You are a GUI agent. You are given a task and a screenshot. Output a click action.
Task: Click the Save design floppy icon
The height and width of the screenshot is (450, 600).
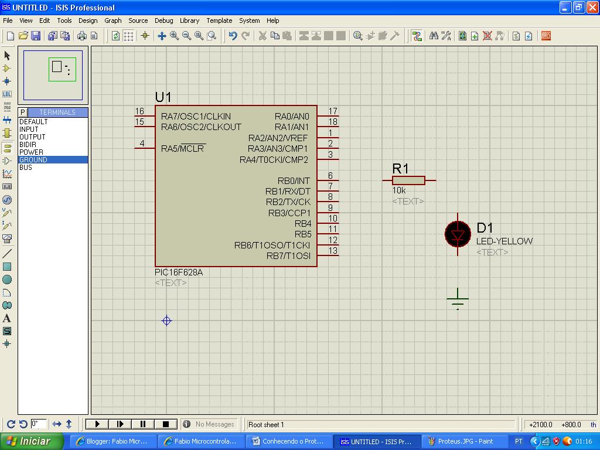click(x=36, y=36)
